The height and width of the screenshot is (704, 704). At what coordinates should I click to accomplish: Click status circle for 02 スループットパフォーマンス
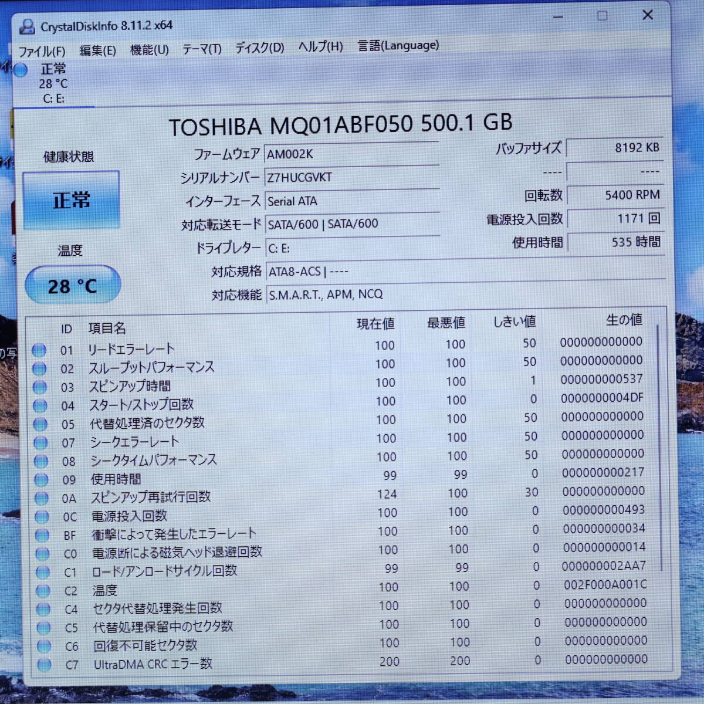(39, 369)
